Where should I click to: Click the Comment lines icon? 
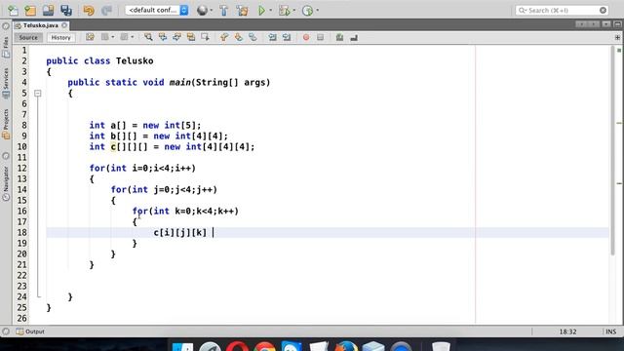[x=339, y=37]
